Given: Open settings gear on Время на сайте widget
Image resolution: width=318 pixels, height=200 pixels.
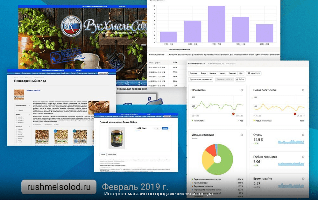Looking at the screenshot, I should pyautogui.click(x=303, y=178).
